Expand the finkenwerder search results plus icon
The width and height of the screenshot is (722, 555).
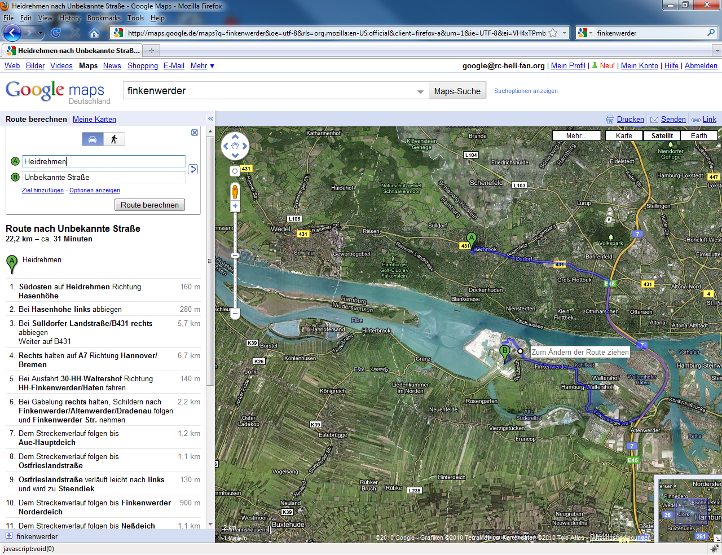[x=8, y=536]
